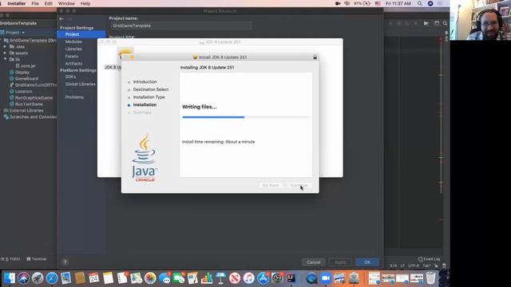Open Notes app in the dock

click(x=108, y=278)
